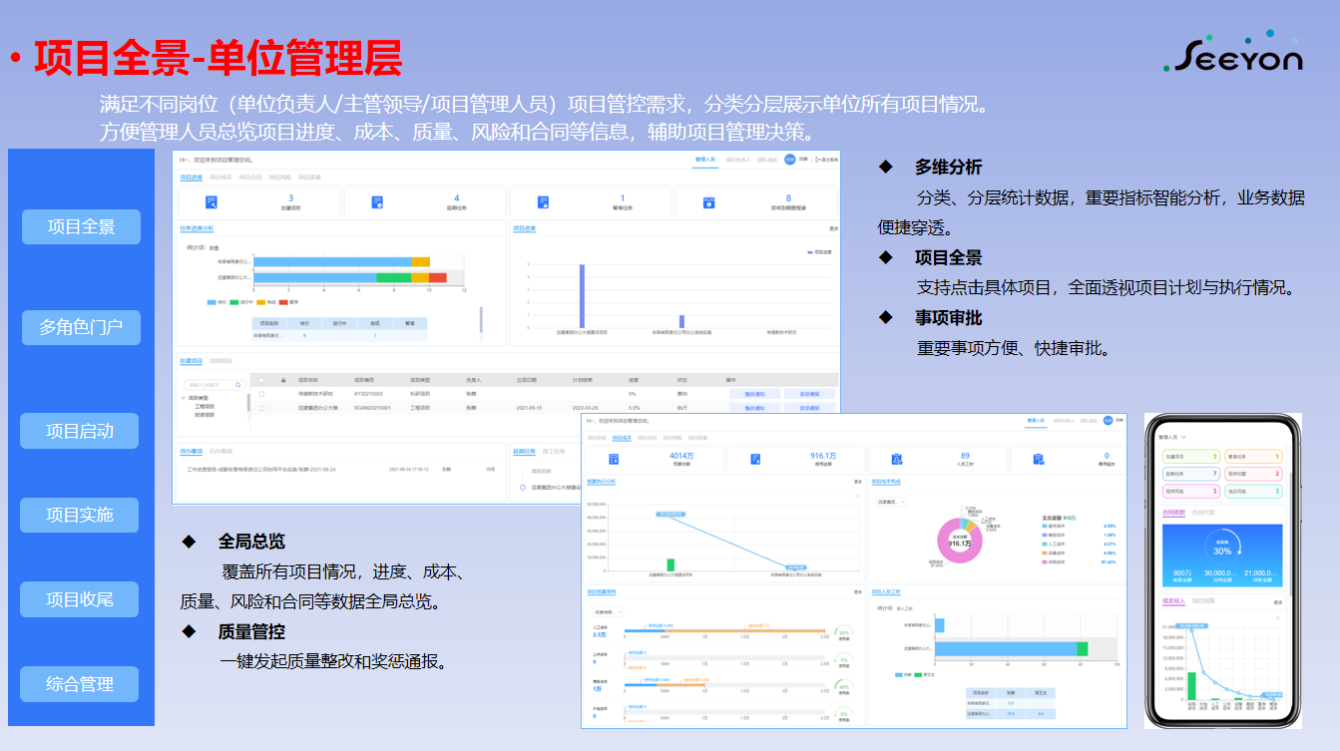Collapse the 项目类型 tree node

coord(184,398)
